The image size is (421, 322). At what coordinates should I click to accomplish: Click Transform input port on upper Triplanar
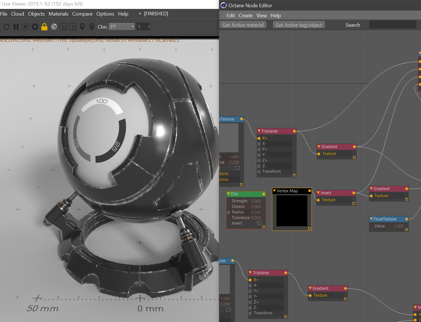coord(259,172)
